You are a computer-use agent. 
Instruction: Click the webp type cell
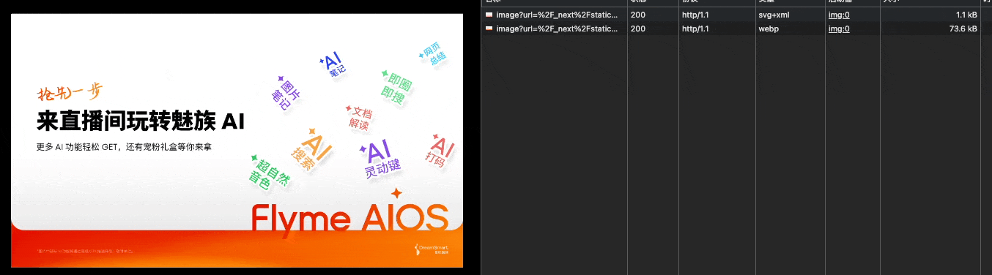[x=768, y=29]
